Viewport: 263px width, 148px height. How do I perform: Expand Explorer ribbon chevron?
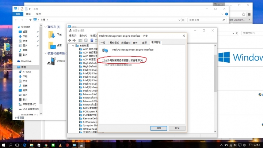point(222,14)
